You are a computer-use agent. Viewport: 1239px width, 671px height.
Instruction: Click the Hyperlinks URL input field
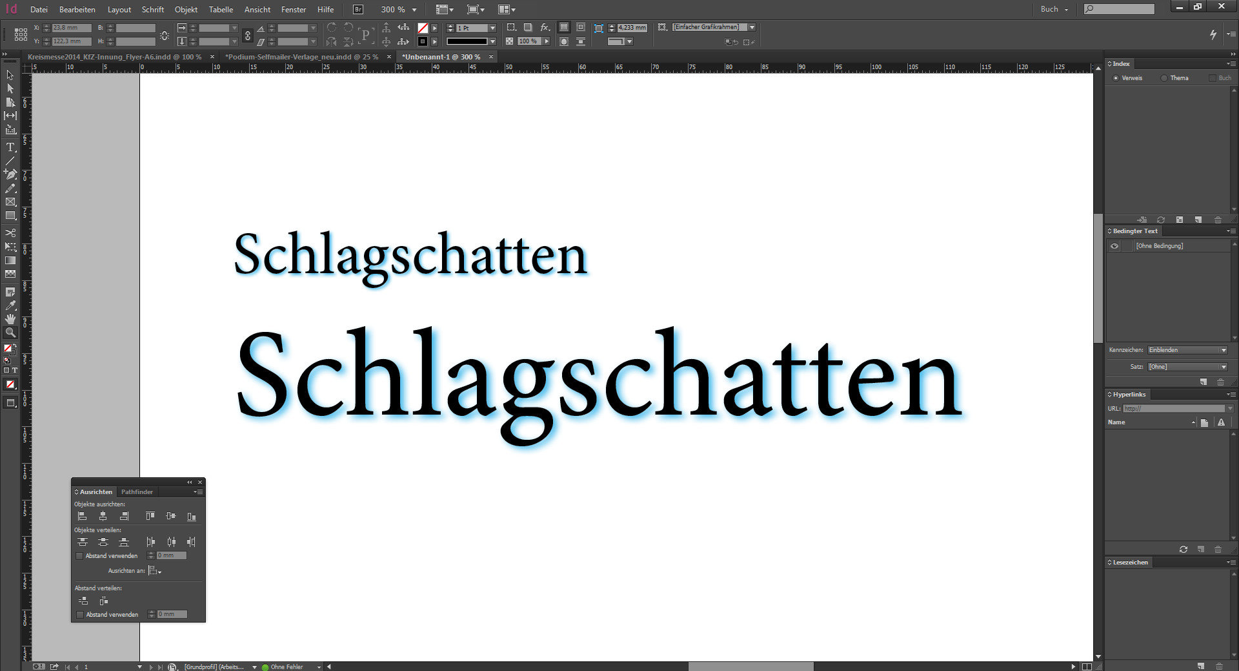click(x=1174, y=409)
